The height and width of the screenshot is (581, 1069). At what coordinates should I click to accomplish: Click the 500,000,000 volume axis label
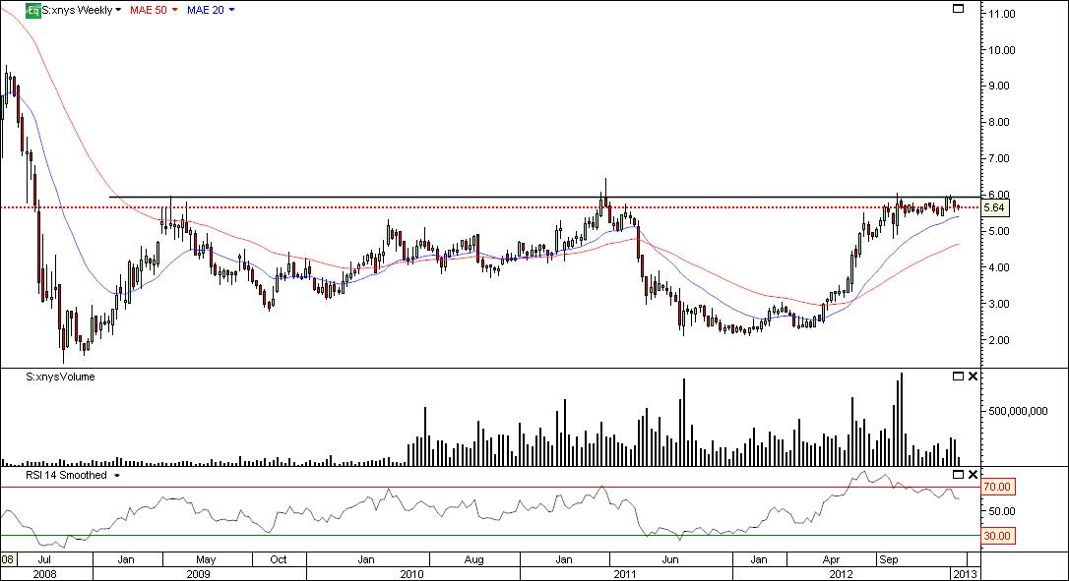[x=1017, y=411]
